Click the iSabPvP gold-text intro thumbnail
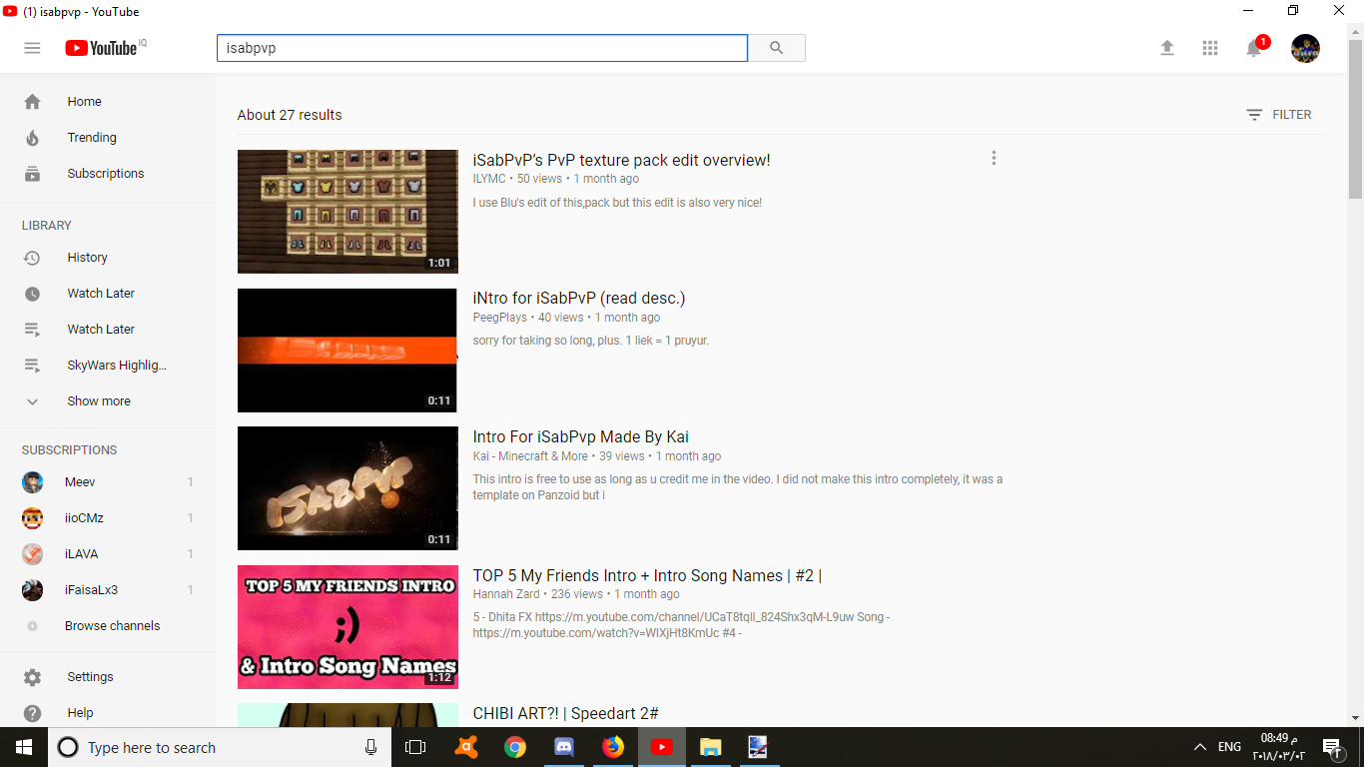This screenshot has width=1364, height=767. pos(347,488)
